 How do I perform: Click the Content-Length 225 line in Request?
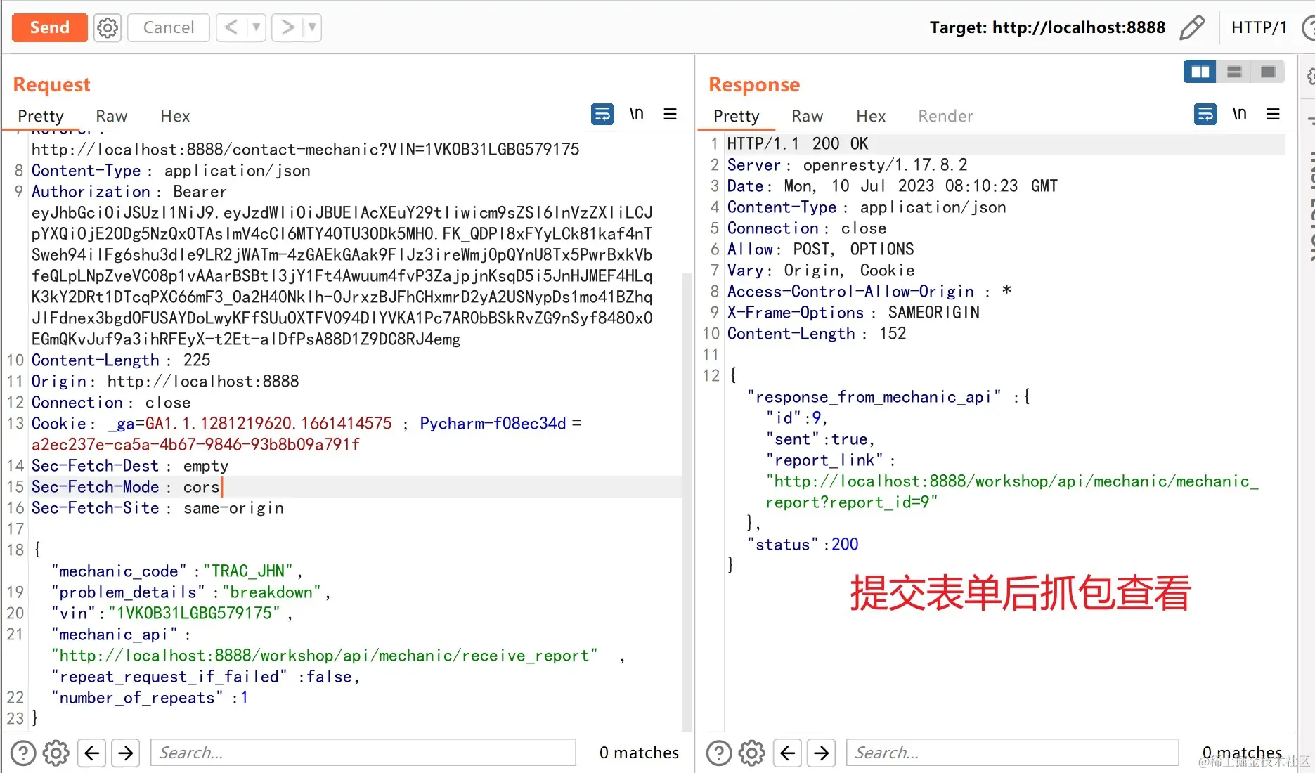point(121,360)
